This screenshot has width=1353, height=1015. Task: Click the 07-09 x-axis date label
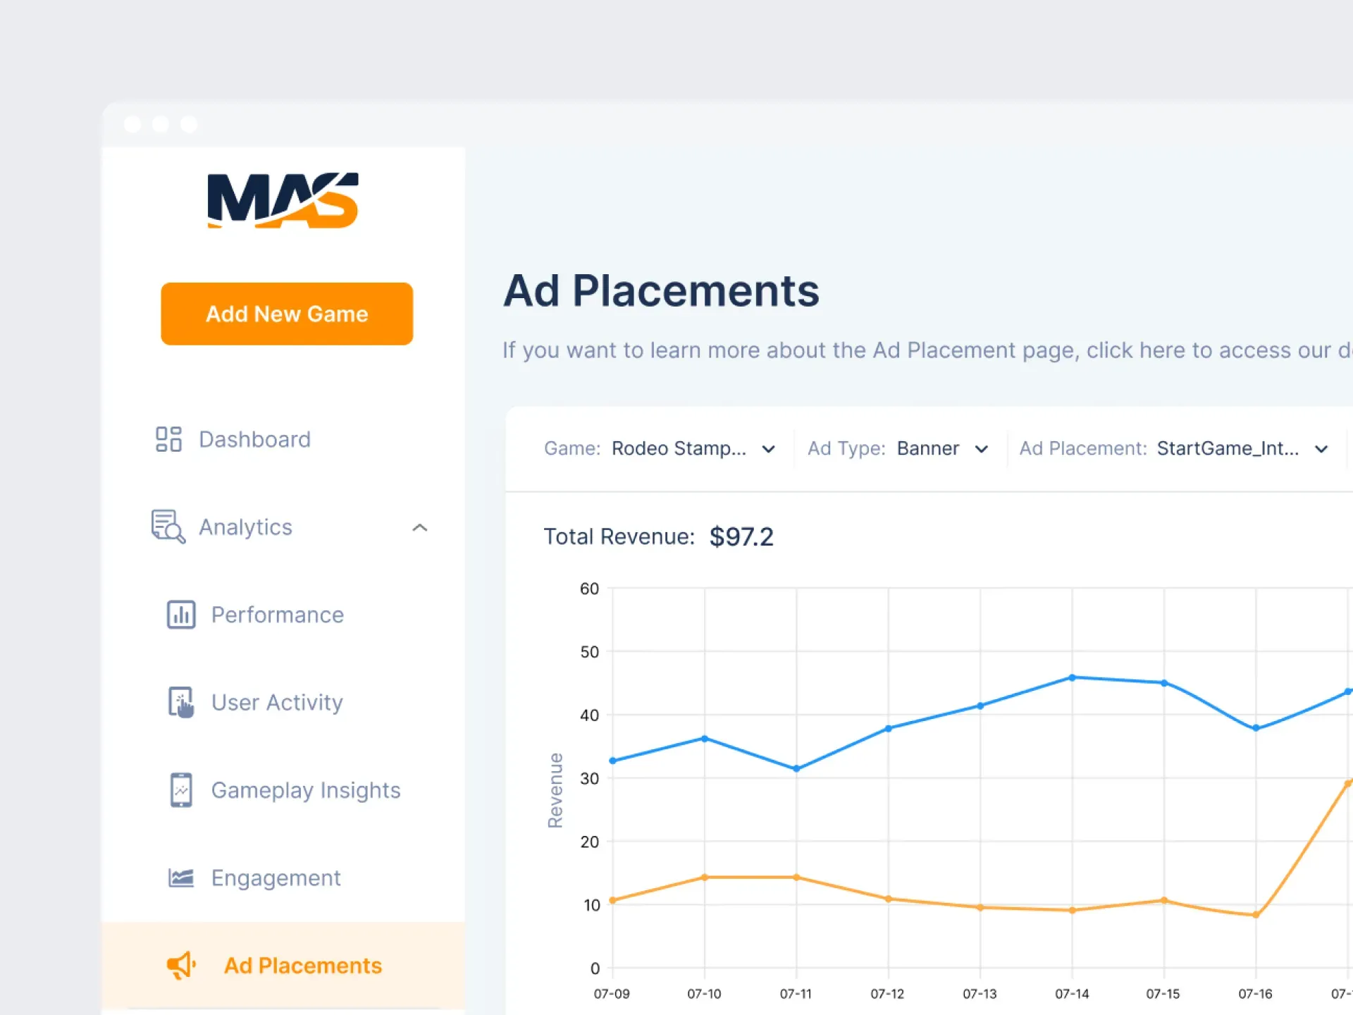pos(612,994)
